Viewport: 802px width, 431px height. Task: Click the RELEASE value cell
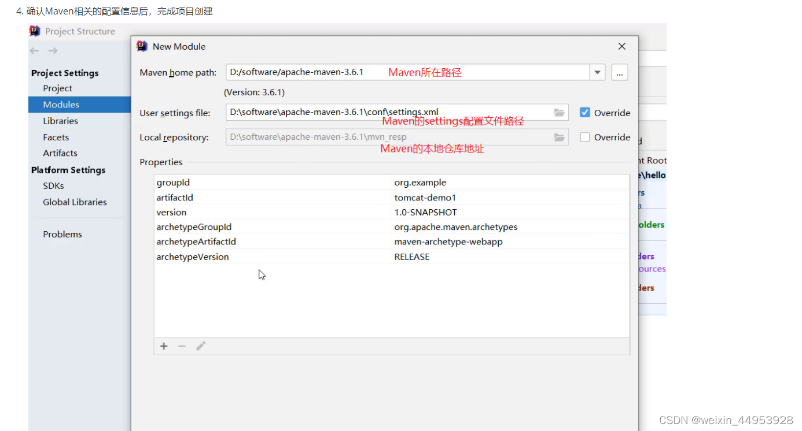511,257
